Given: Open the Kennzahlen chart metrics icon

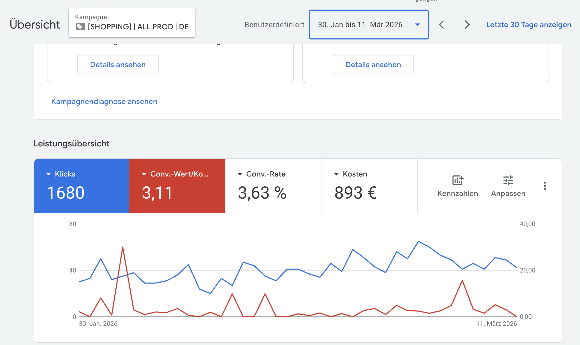Looking at the screenshot, I should (x=458, y=180).
